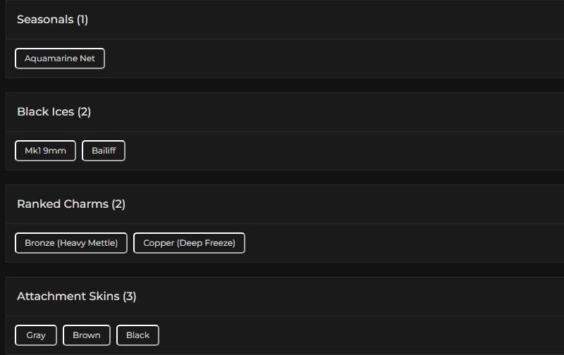564x355 pixels.
Task: Click the Aquamarine Net tag
Action: click(60, 58)
